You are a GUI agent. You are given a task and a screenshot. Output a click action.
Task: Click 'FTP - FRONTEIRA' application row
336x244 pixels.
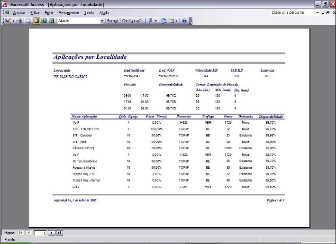pos(86,129)
